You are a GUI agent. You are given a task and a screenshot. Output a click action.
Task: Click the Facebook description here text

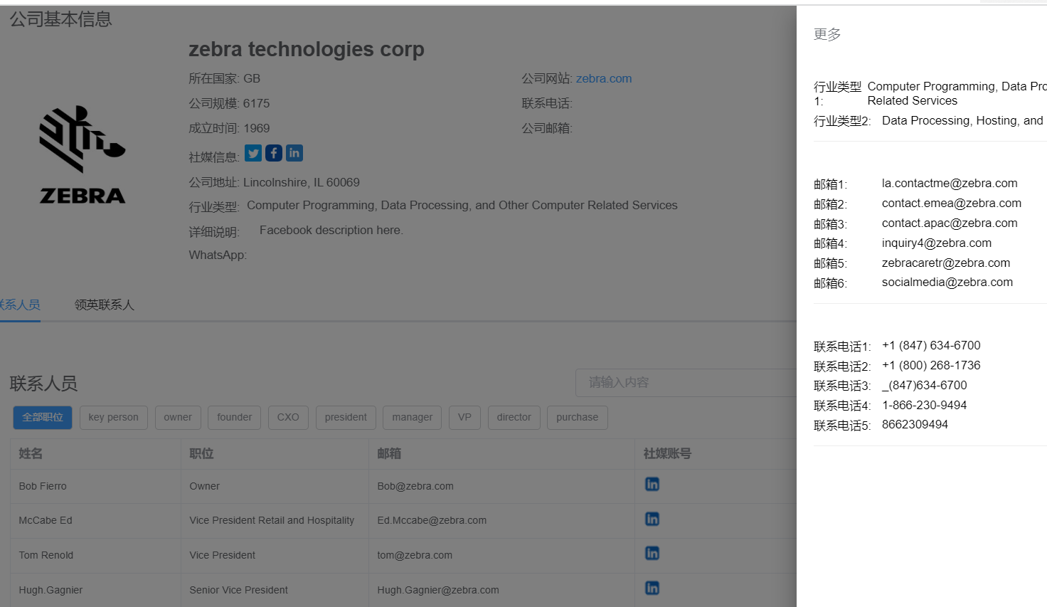point(331,231)
